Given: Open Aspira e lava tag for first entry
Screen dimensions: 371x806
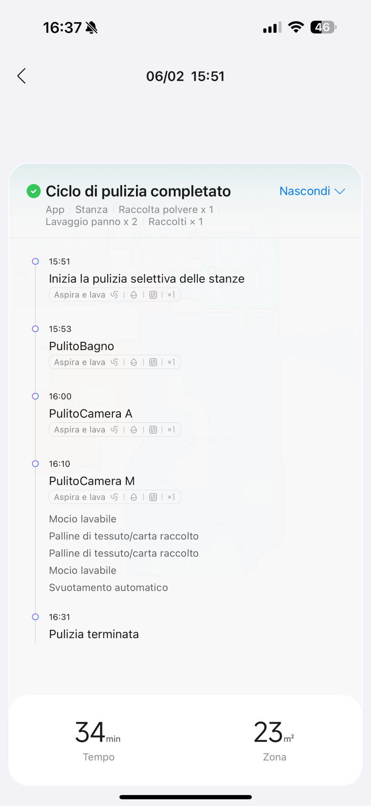Looking at the screenshot, I should tap(80, 295).
